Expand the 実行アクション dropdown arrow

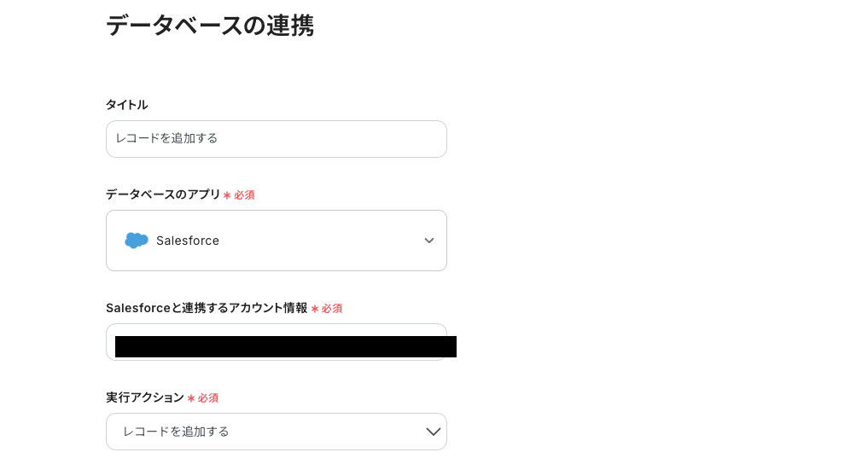tap(433, 432)
